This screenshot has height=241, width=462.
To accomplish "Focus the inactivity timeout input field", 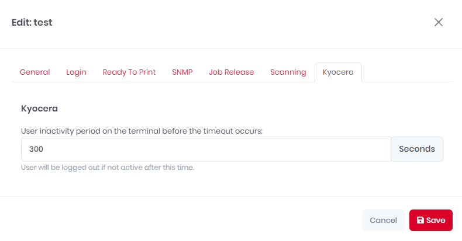I will pyautogui.click(x=206, y=149).
